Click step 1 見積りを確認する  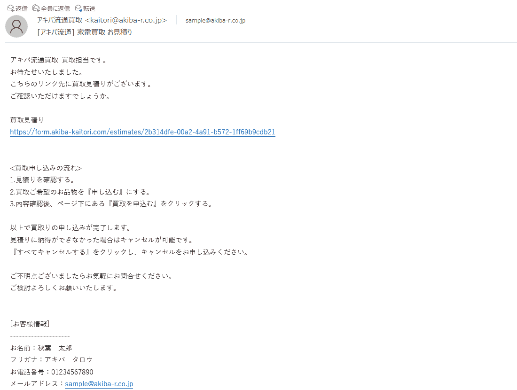click(42, 180)
